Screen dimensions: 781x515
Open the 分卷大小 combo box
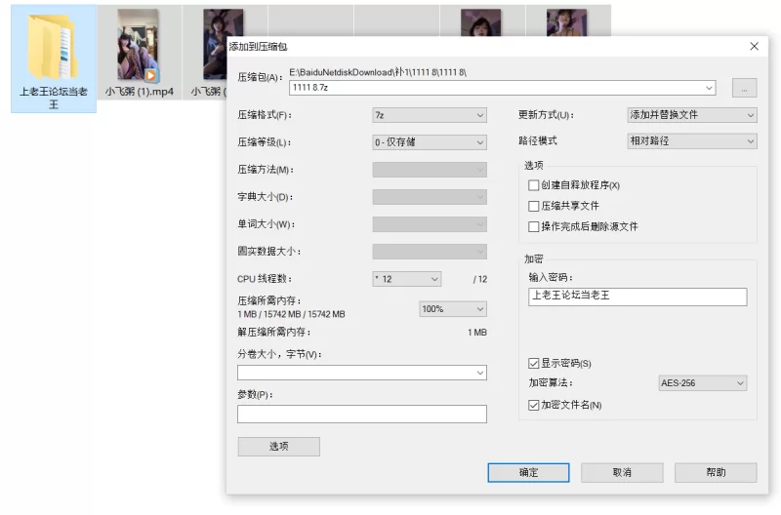(x=362, y=373)
